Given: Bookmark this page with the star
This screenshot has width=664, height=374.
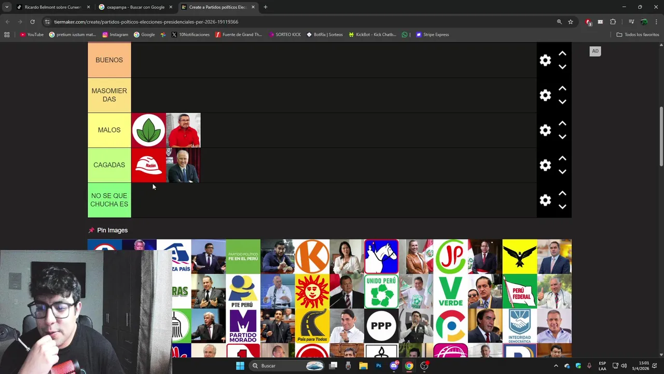Looking at the screenshot, I should 571,22.
